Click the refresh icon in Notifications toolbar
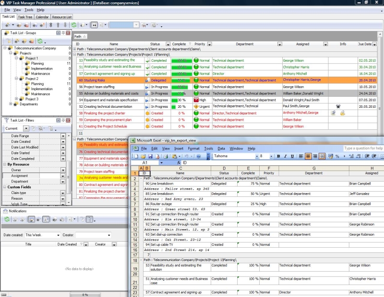Image resolution: width=384 pixels, height=297 pixels. 7,219
